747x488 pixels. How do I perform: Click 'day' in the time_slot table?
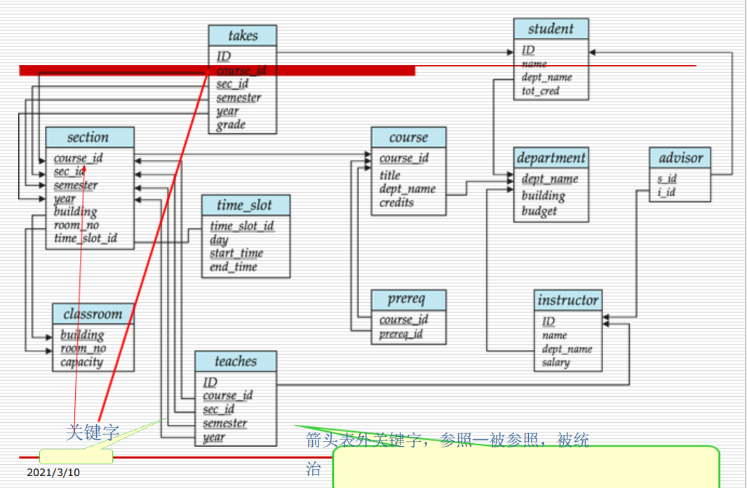(x=219, y=240)
